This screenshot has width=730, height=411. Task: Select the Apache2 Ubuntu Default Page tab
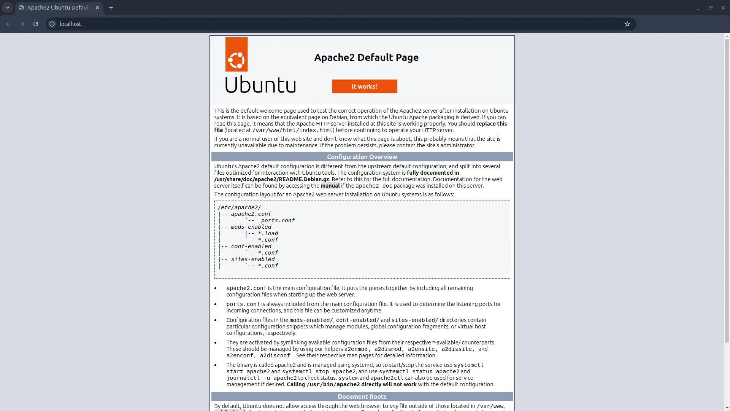click(x=59, y=8)
